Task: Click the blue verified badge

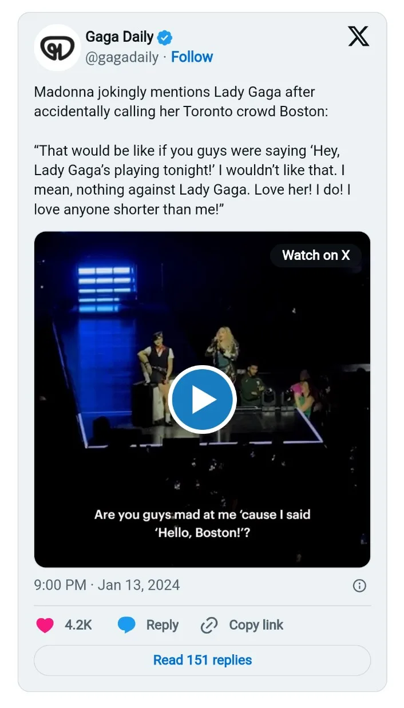Action: click(165, 38)
